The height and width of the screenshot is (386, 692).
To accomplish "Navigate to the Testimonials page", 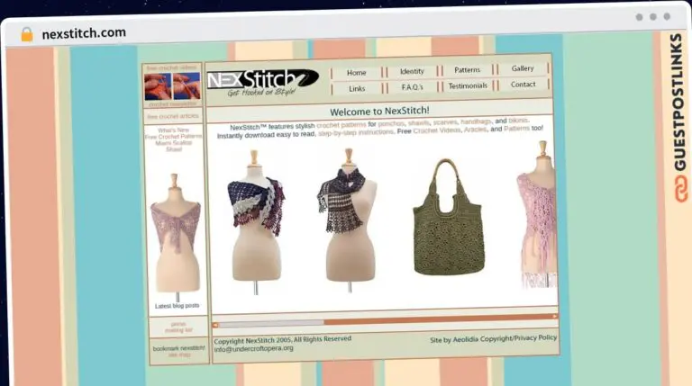I will pos(468,86).
